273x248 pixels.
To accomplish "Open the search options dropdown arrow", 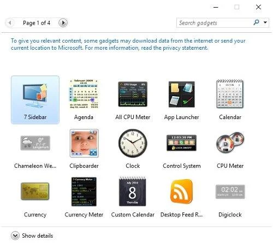I will click(x=265, y=22).
